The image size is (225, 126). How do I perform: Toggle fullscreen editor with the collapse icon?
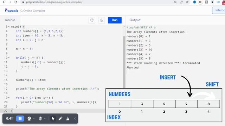click(x=92, y=20)
